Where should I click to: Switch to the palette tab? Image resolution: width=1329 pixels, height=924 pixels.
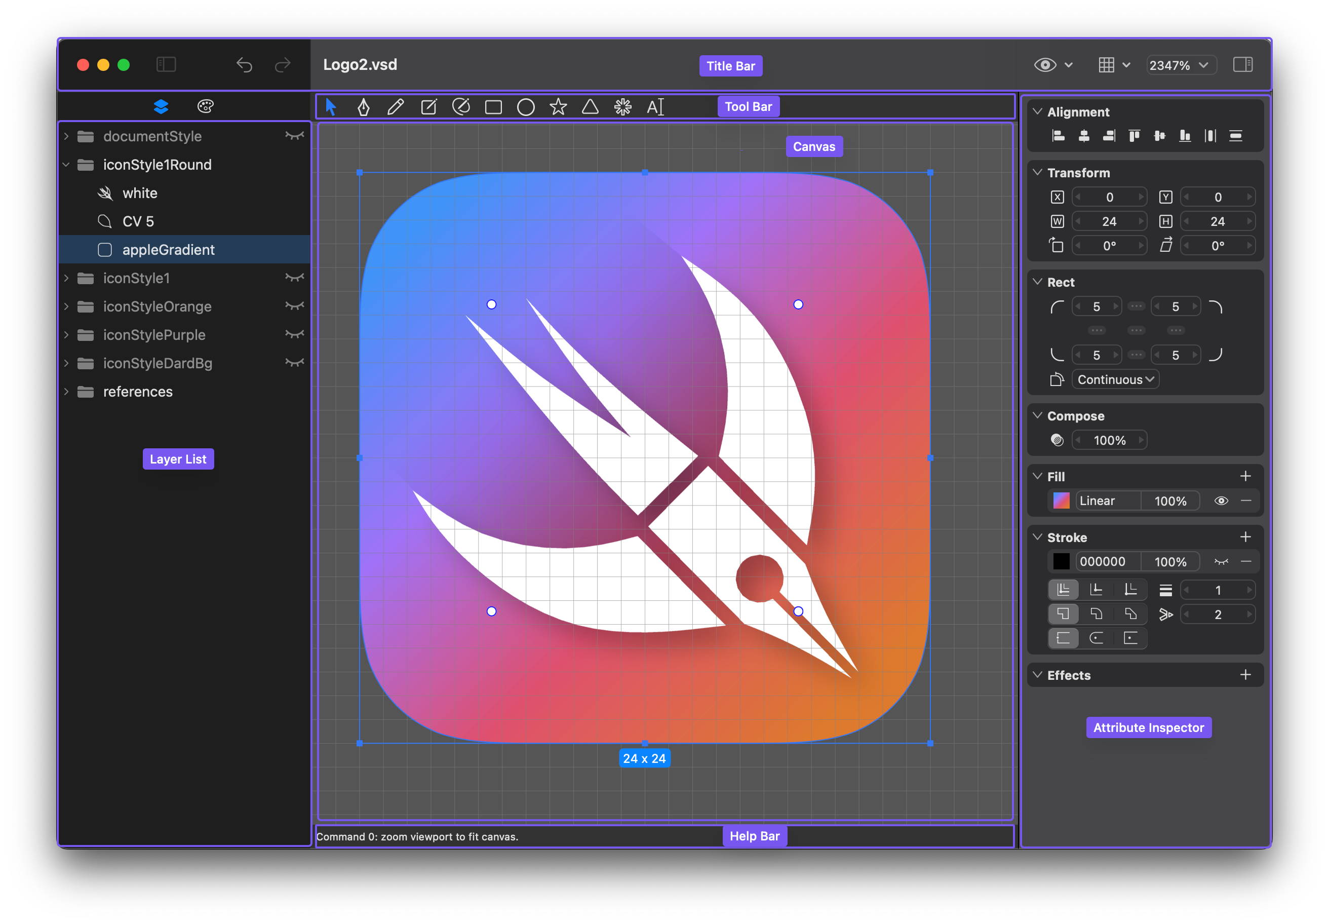(206, 106)
